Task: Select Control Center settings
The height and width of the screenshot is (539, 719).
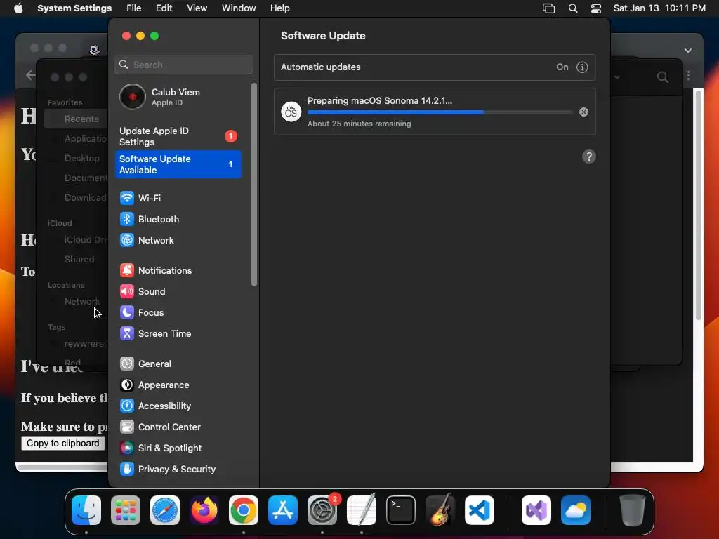Action: 178,427
